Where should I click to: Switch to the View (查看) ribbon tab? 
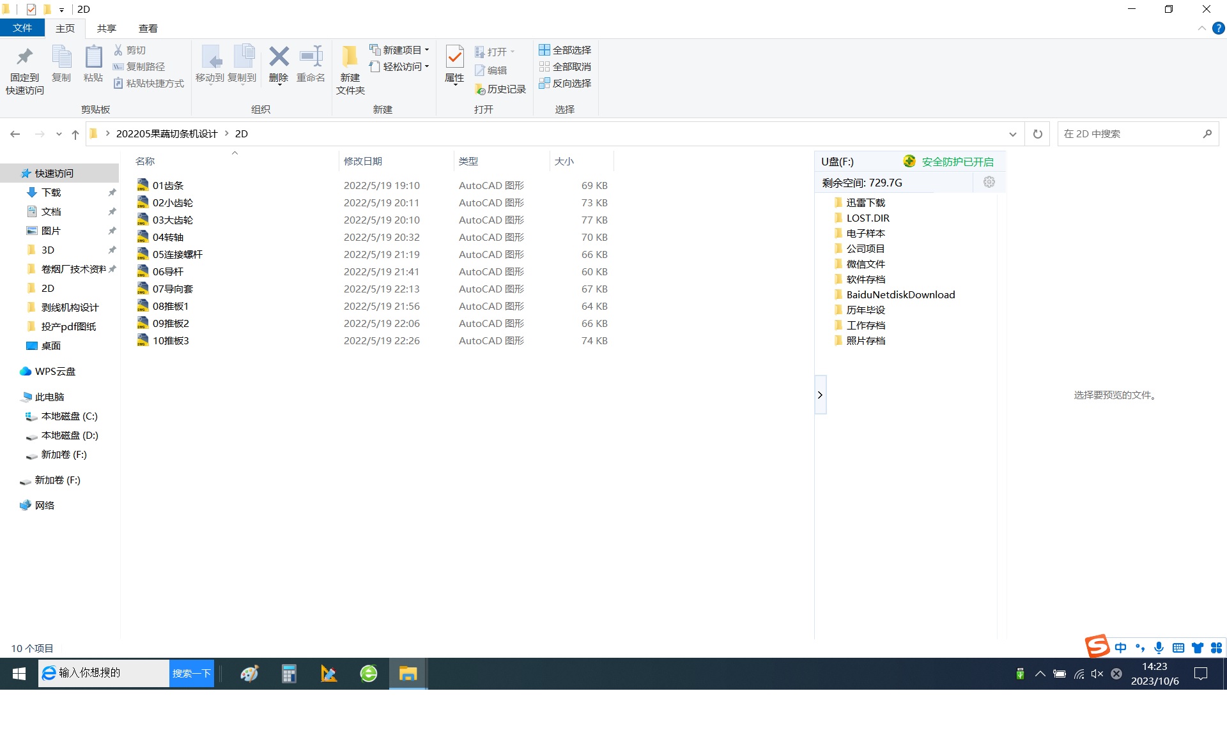click(148, 28)
